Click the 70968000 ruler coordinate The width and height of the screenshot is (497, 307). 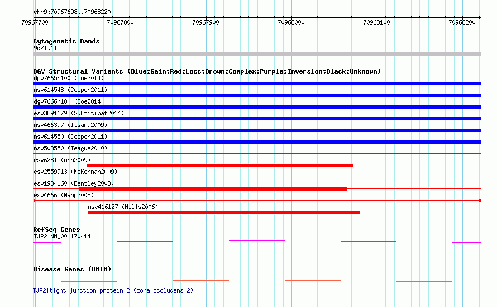pos(291,22)
